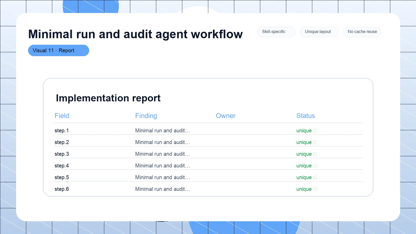The image size is (416, 234).
Task: Click the Skill-specific pill tag
Action: point(276,32)
